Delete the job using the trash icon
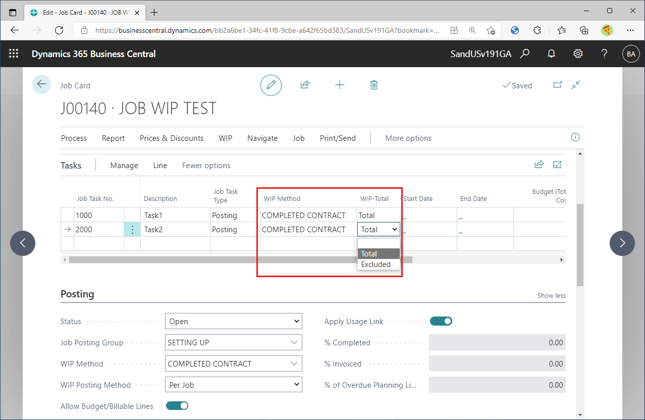645x420 pixels. point(373,85)
